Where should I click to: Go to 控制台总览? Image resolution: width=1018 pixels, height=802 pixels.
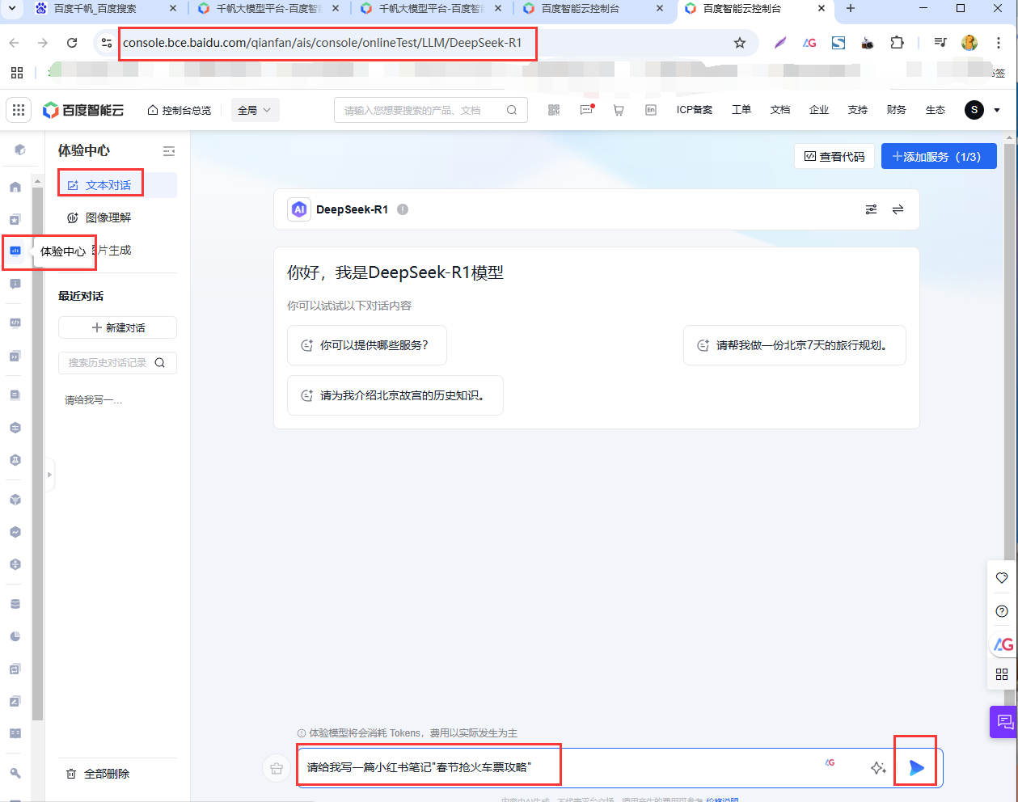[x=180, y=110]
